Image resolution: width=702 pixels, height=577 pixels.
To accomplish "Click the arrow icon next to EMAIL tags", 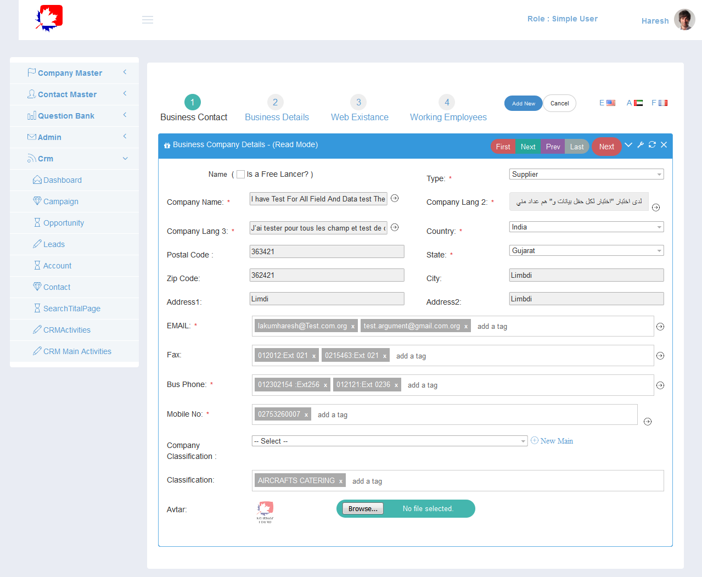I will [x=660, y=326].
